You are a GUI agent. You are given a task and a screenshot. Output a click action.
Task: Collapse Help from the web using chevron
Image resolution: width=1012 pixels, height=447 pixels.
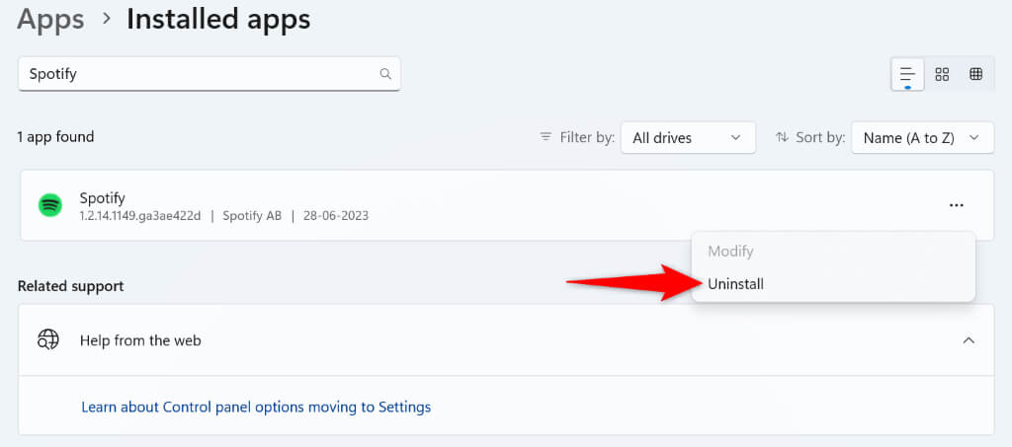pos(969,340)
